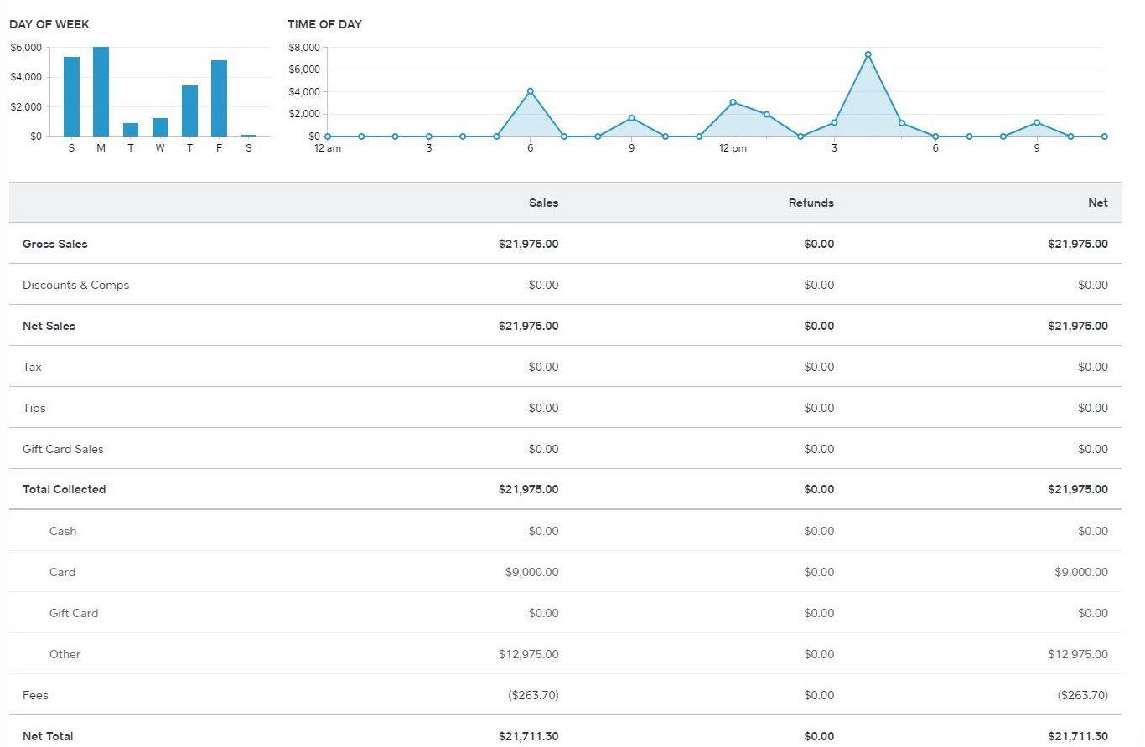Viewport: 1145px width, 747px height.
Task: Click the 6 am data point on Time of Day
Action: (x=530, y=91)
